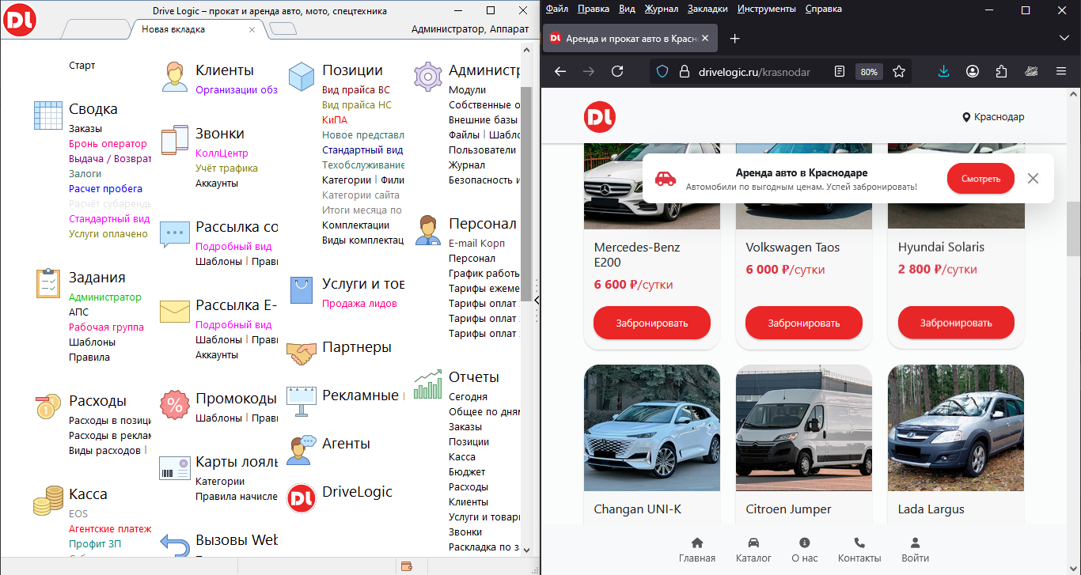Screen dimensions: 1081x575
Task: Open the Продажа лидов link
Action: pyautogui.click(x=359, y=304)
